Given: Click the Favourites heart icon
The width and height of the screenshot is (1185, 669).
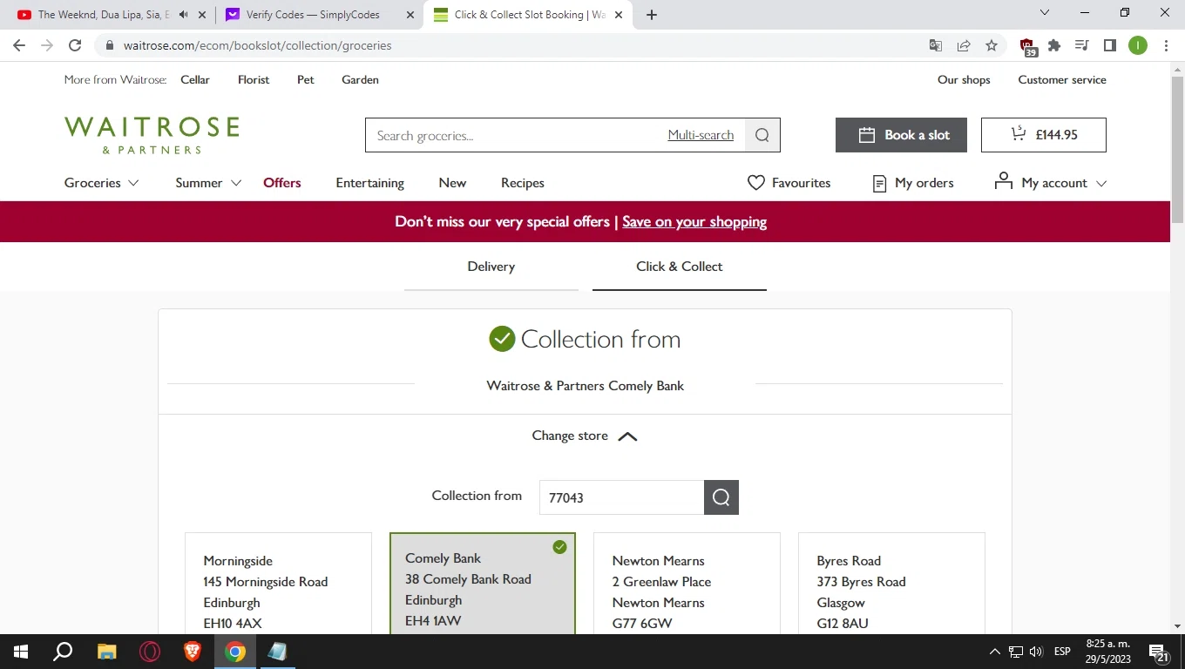Looking at the screenshot, I should (755, 183).
